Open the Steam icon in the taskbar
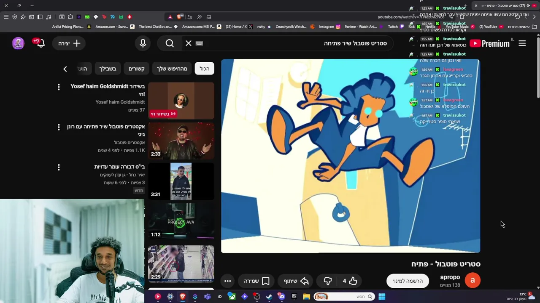 [x=269, y=297]
